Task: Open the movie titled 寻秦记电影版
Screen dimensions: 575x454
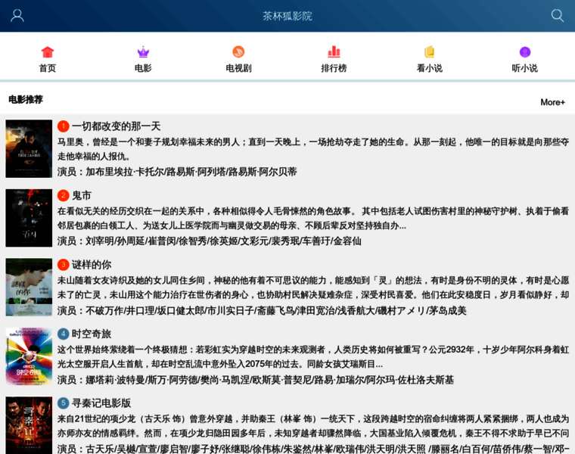Action: (101, 403)
